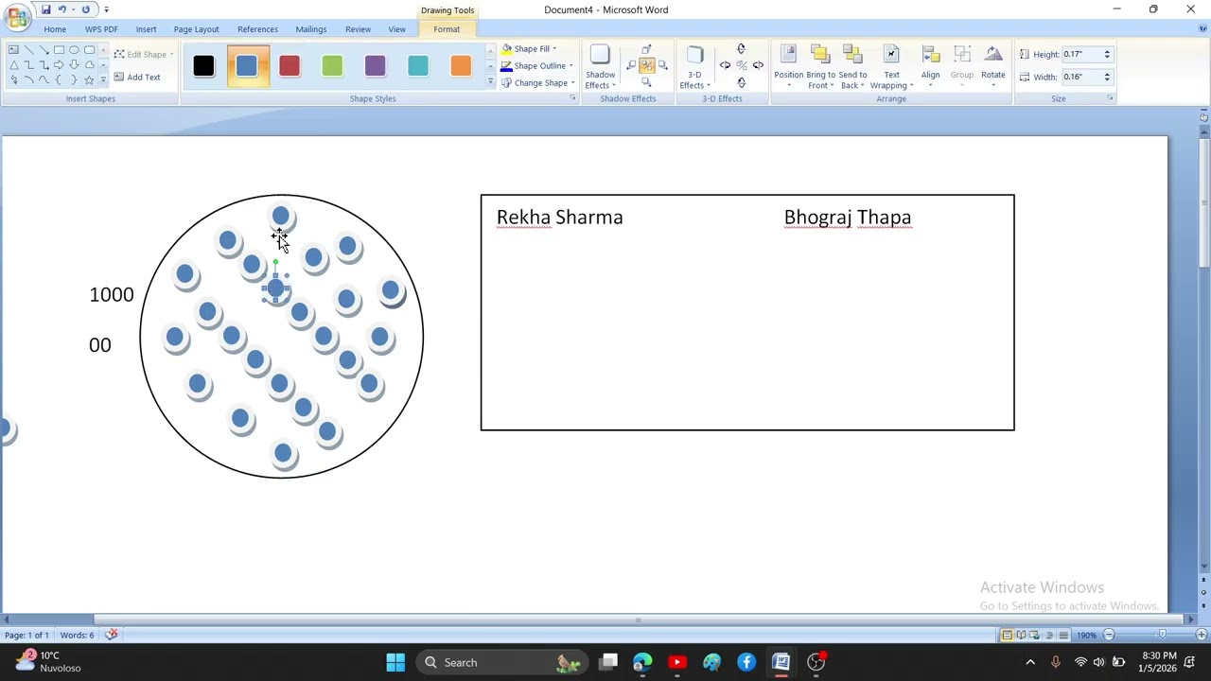Click Bring to Front button
Screen dimensions: 1211x681
pos(820,66)
